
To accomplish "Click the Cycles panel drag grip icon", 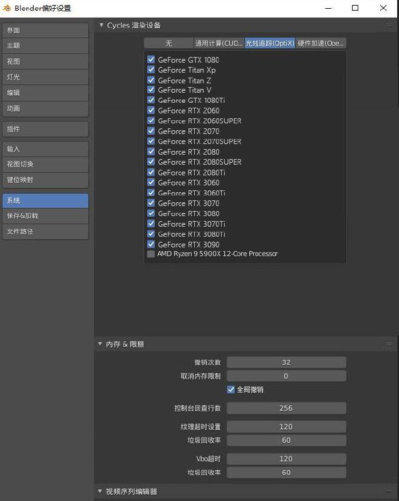I will [x=389, y=25].
